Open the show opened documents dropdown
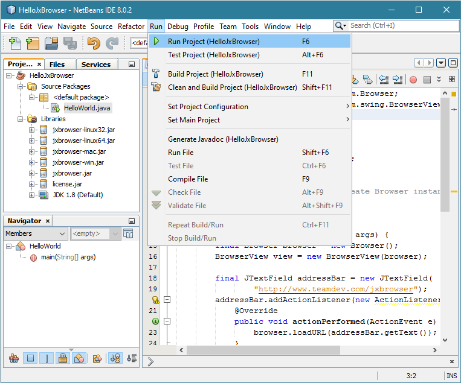 click(440, 63)
